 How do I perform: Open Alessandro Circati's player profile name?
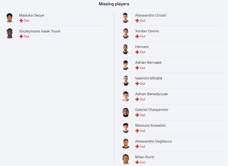[150, 15]
